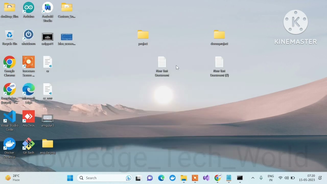Switch to Icecream Screen Recorder in taskbar
The width and height of the screenshot is (327, 184).
[x=195, y=178]
